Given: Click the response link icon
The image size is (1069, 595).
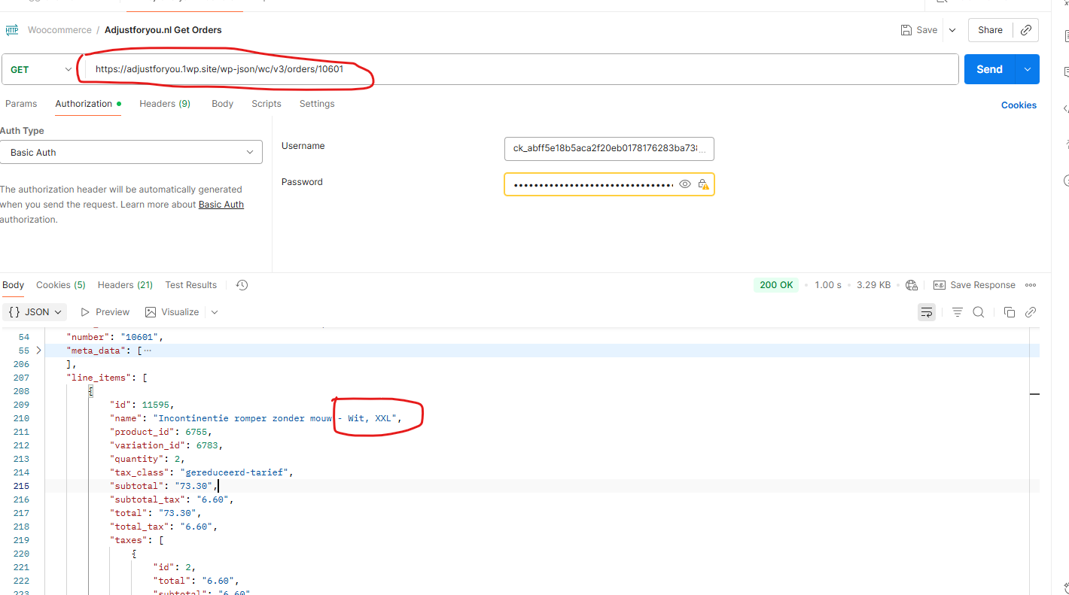Looking at the screenshot, I should [x=1031, y=312].
